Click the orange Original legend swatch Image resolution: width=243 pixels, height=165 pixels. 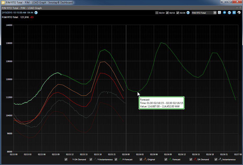coord(145,160)
